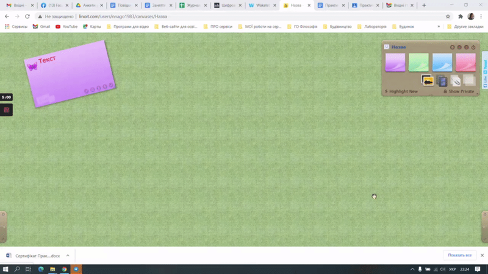Viewport: 488px width, 274px height.
Task: Click the browser address bar
Action: [244, 16]
